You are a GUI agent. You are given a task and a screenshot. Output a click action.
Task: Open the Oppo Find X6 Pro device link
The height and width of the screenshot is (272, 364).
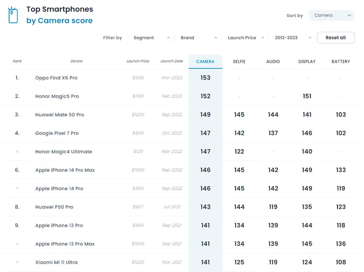click(x=56, y=78)
